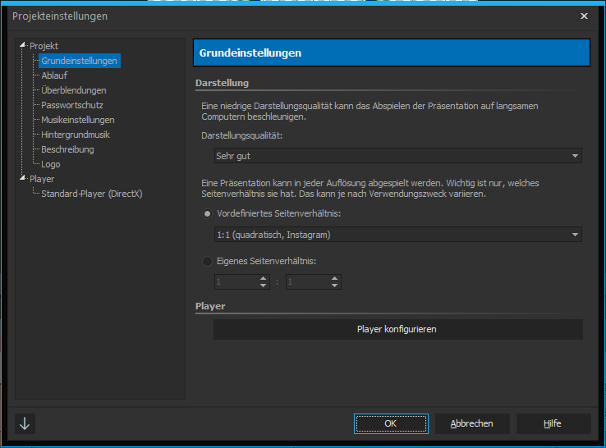The height and width of the screenshot is (448, 606).
Task: Close the Projekteinstellungen dialog
Action: [584, 16]
